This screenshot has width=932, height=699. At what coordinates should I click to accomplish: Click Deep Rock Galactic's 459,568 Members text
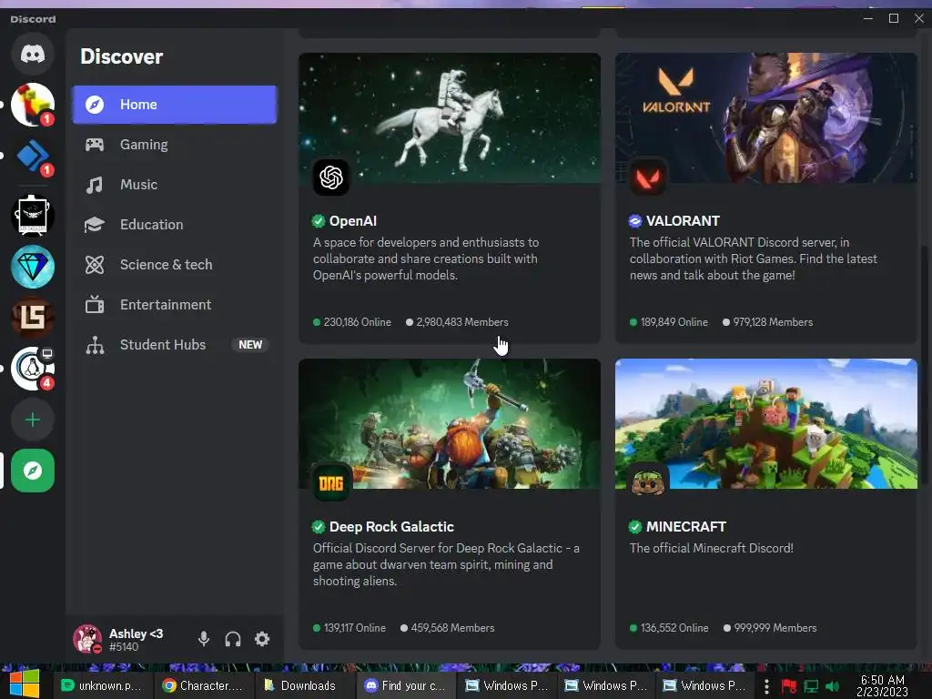(452, 628)
